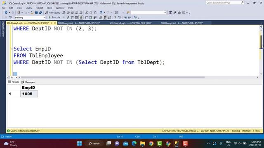Select Results to File icon
The image size is (264, 148).
(x=109, y=17)
